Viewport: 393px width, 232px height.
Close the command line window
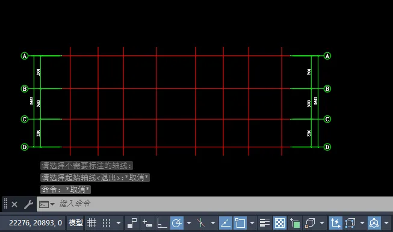pyautogui.click(x=14, y=204)
